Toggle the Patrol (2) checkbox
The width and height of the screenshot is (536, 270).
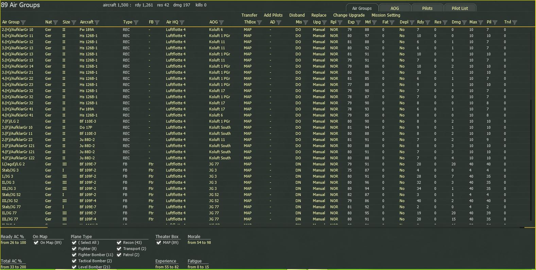tap(119, 255)
